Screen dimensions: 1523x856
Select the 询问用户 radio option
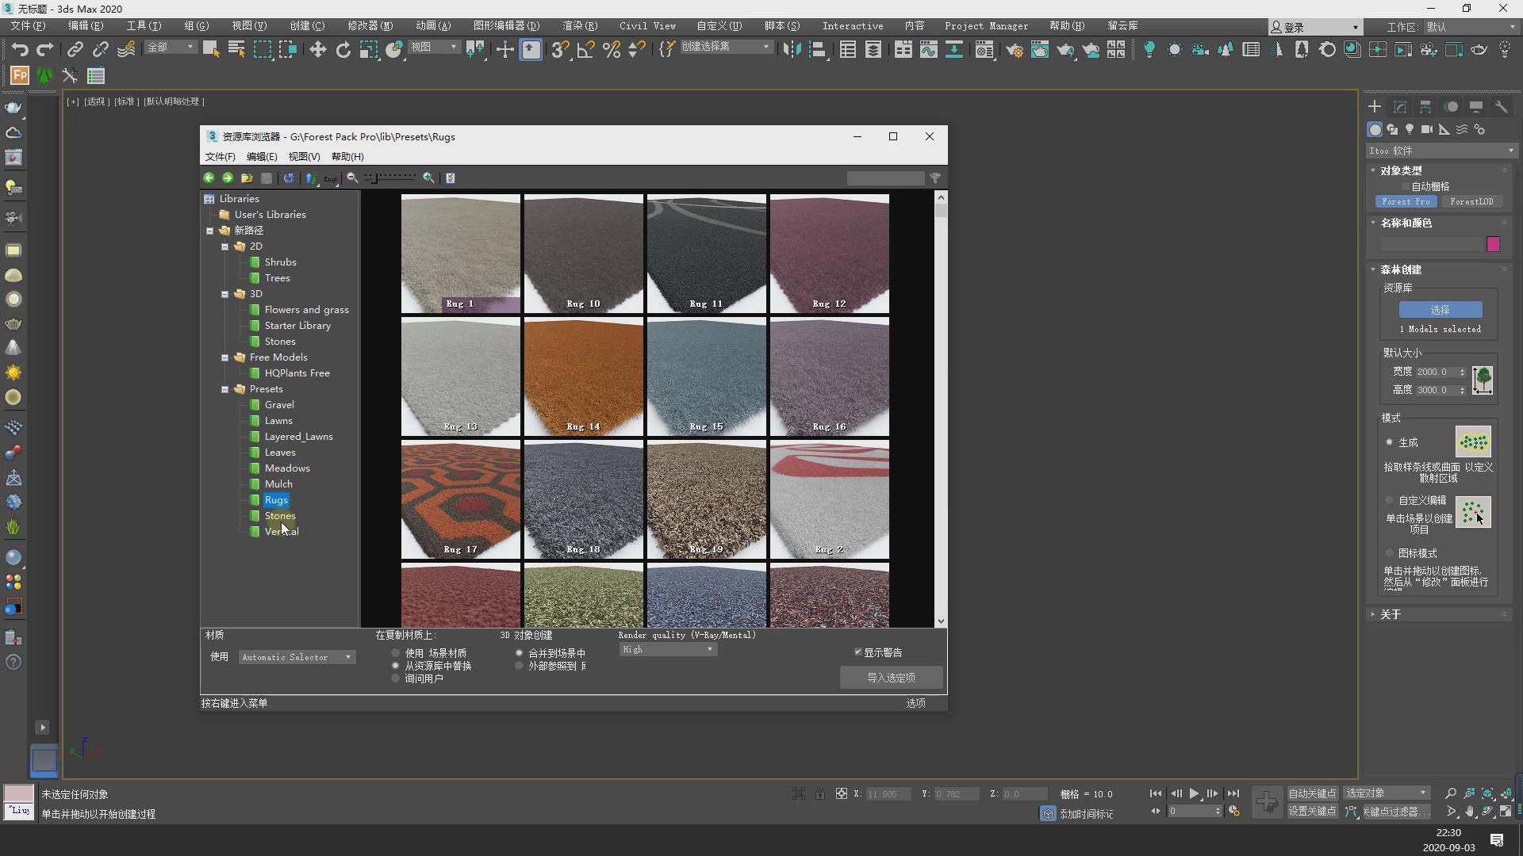click(x=396, y=678)
